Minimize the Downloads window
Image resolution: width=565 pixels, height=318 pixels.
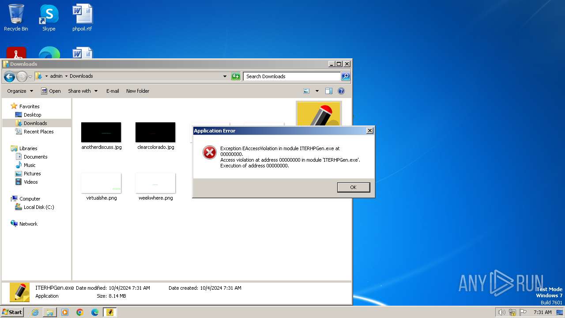click(331, 64)
